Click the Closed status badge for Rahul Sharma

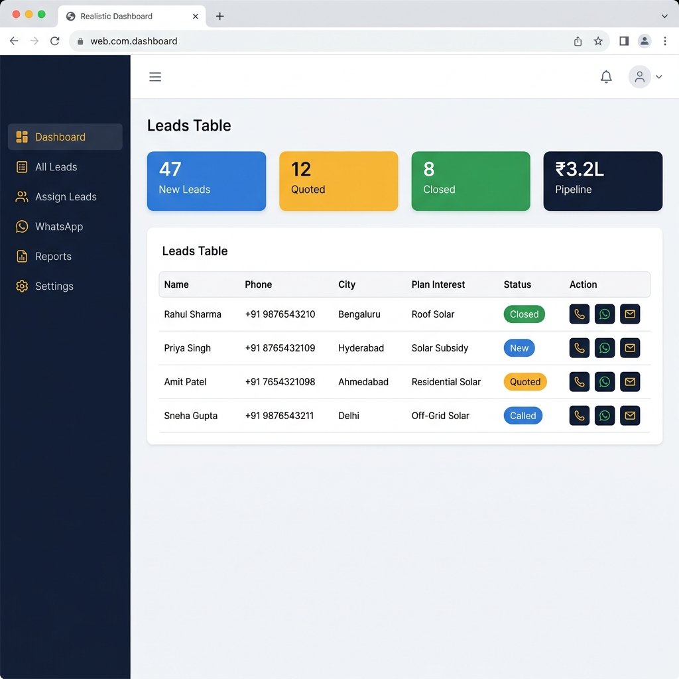[524, 314]
